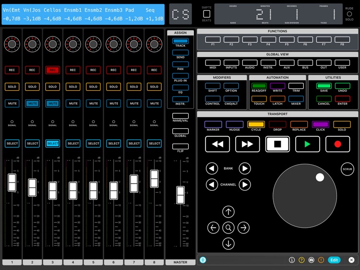Click the F1 function button
The image size is (360, 270).
(213, 39)
